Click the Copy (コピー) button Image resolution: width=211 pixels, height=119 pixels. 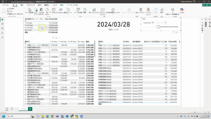pos(10,11)
